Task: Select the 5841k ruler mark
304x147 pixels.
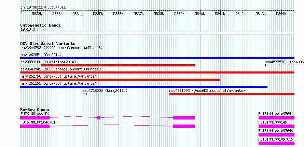Action: tap(220, 14)
